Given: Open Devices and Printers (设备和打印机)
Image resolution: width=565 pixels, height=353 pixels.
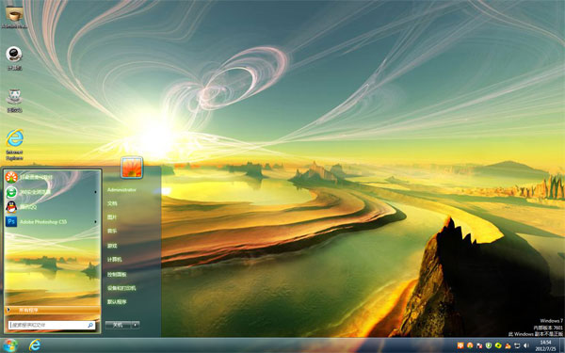Looking at the screenshot, I should 121,288.
